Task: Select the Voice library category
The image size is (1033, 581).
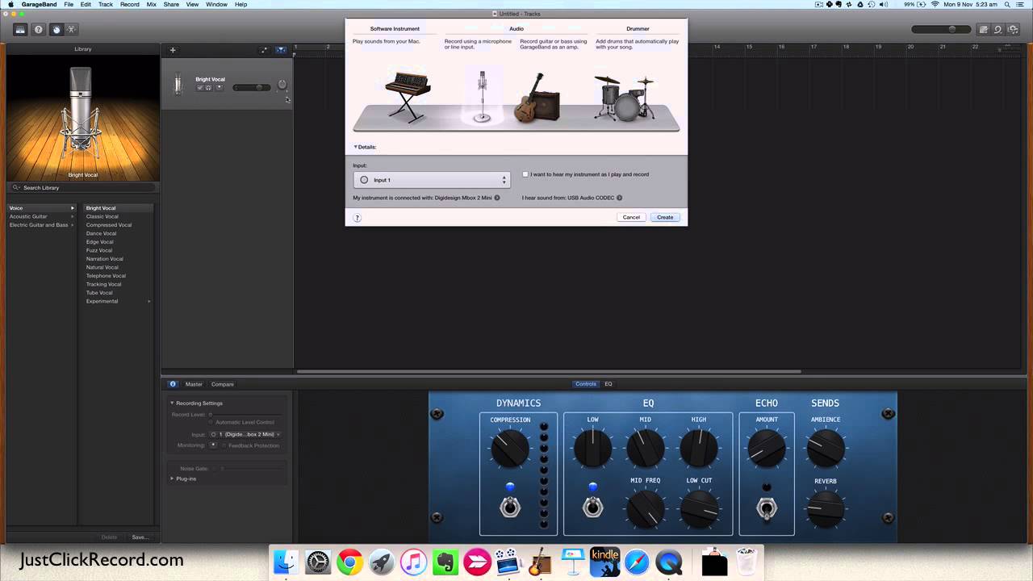Action: pyautogui.click(x=41, y=208)
